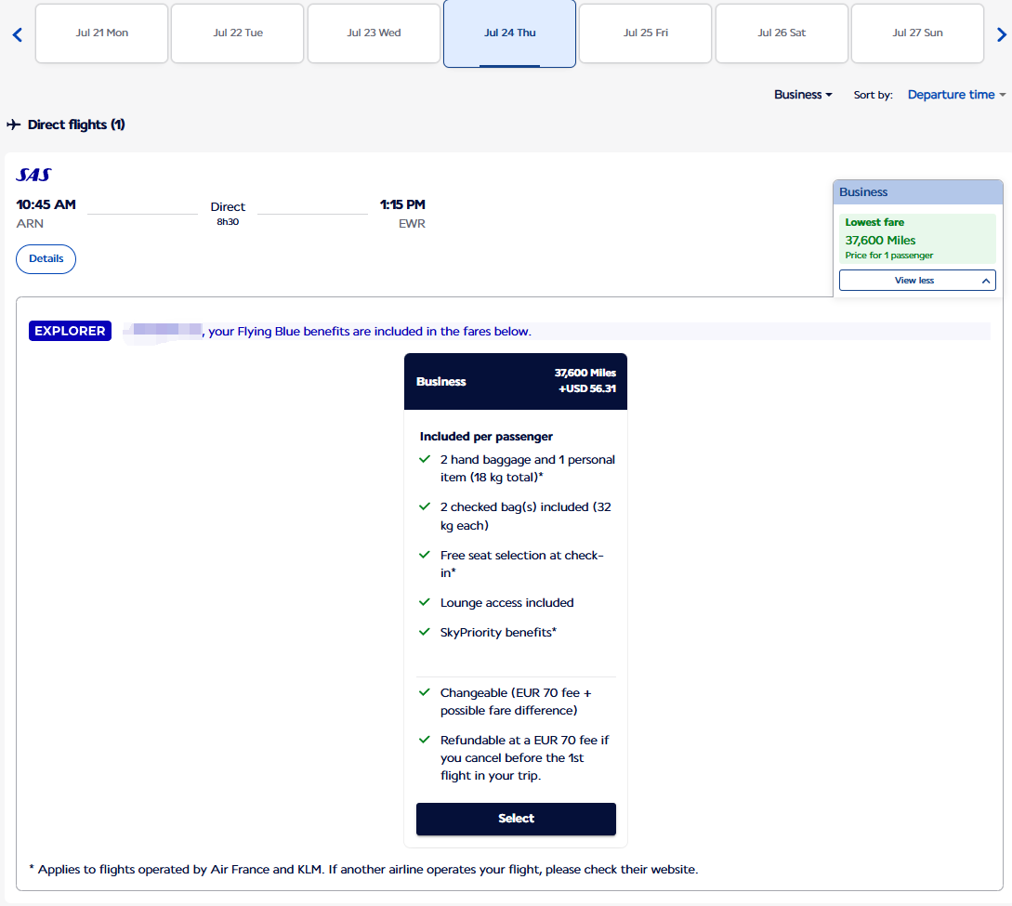This screenshot has width=1012, height=906.
Task: Select the Jul 27 Sun date tab
Action: coord(917,33)
